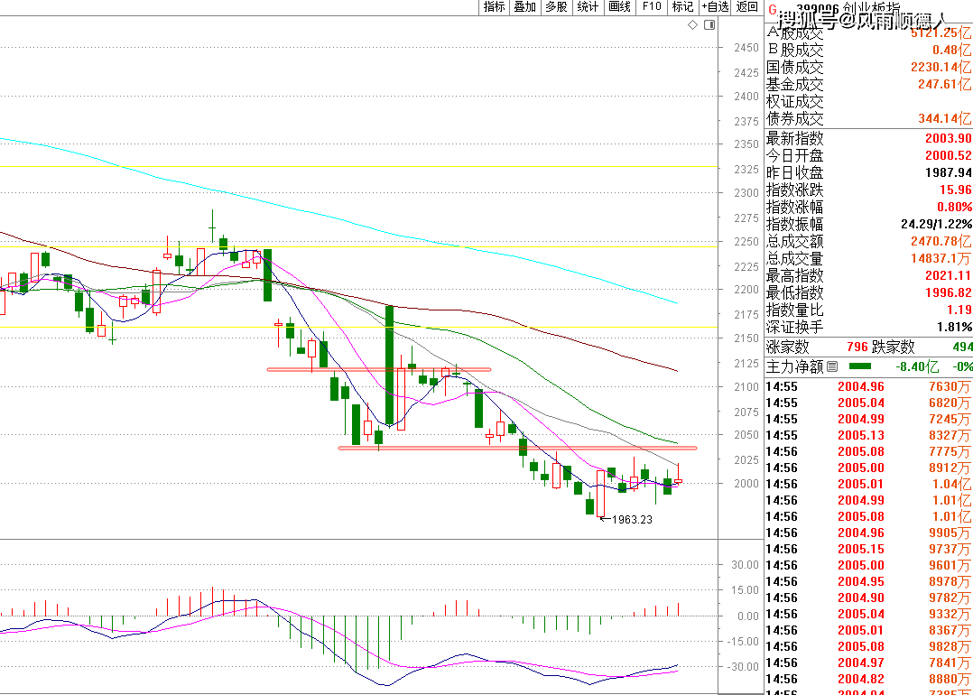Click the upper yellow horizontal line
Image resolution: width=973 pixels, height=695 pixels.
point(361,167)
